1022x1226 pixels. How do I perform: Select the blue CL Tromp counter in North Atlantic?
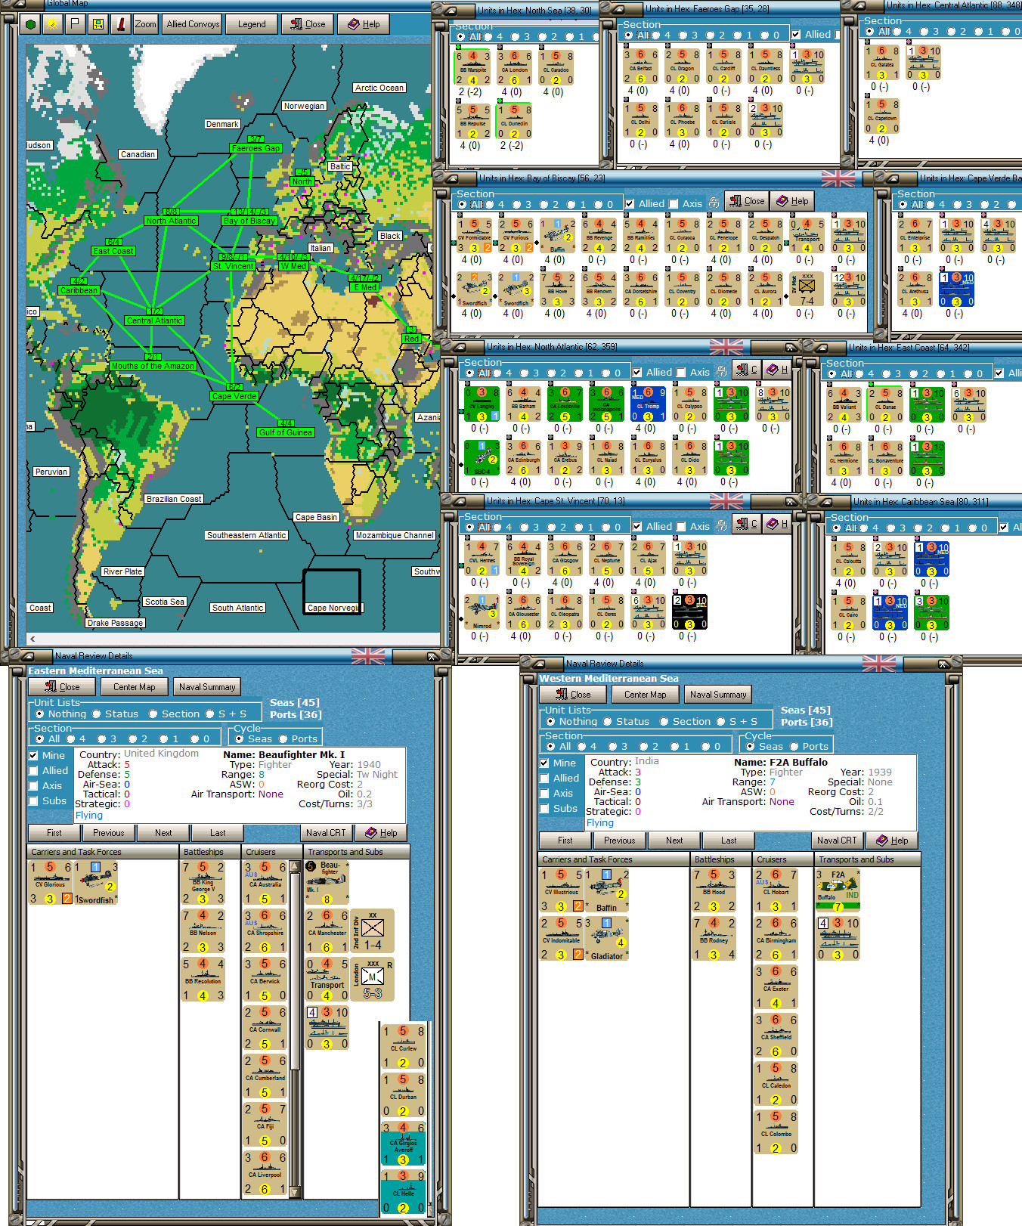(648, 404)
